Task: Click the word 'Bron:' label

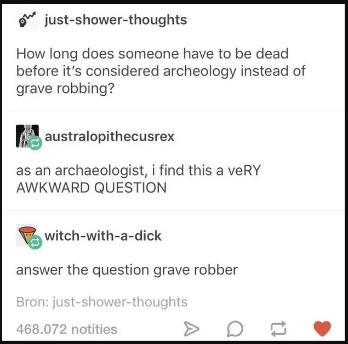Action: point(33,302)
